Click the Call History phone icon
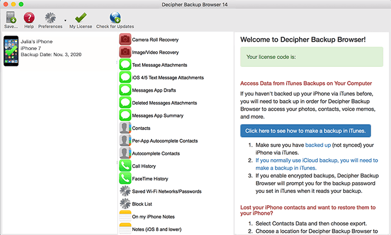This screenshot has height=235, width=391. click(x=125, y=166)
